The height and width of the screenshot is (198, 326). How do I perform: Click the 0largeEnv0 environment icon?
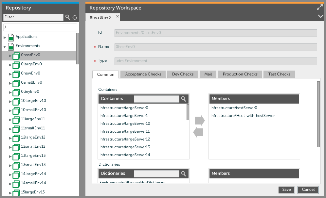16,64
